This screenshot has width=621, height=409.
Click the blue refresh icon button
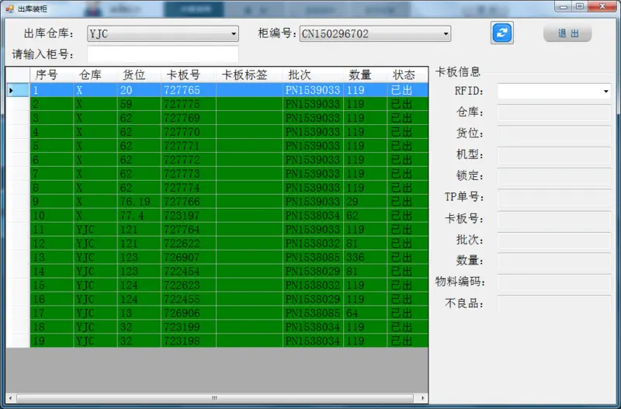[x=502, y=33]
